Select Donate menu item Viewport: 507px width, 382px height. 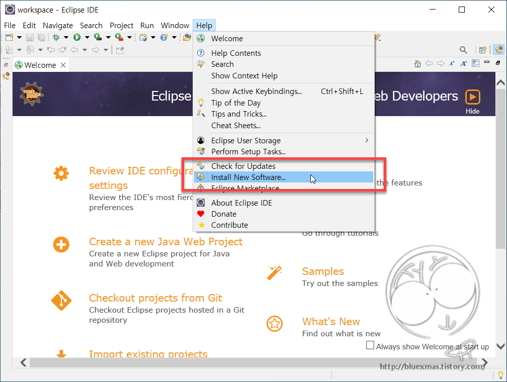click(x=283, y=214)
